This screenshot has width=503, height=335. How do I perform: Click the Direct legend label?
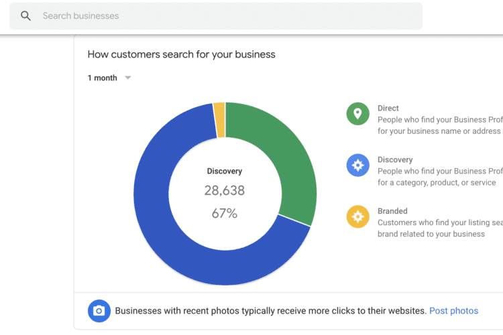[x=388, y=109]
